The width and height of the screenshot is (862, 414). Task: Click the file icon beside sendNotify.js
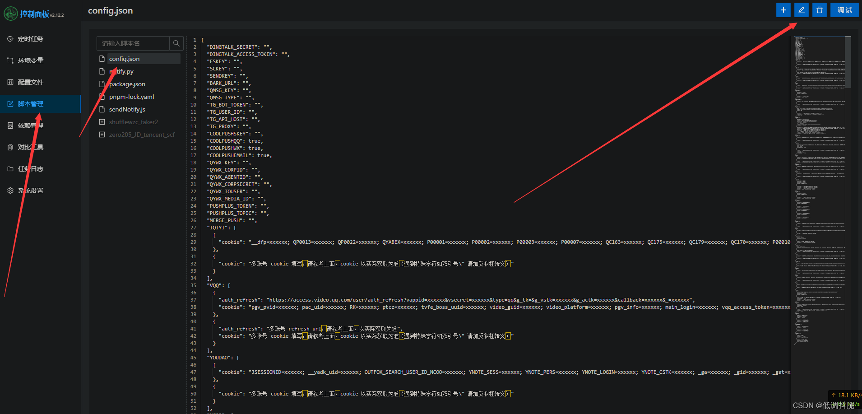(x=102, y=109)
